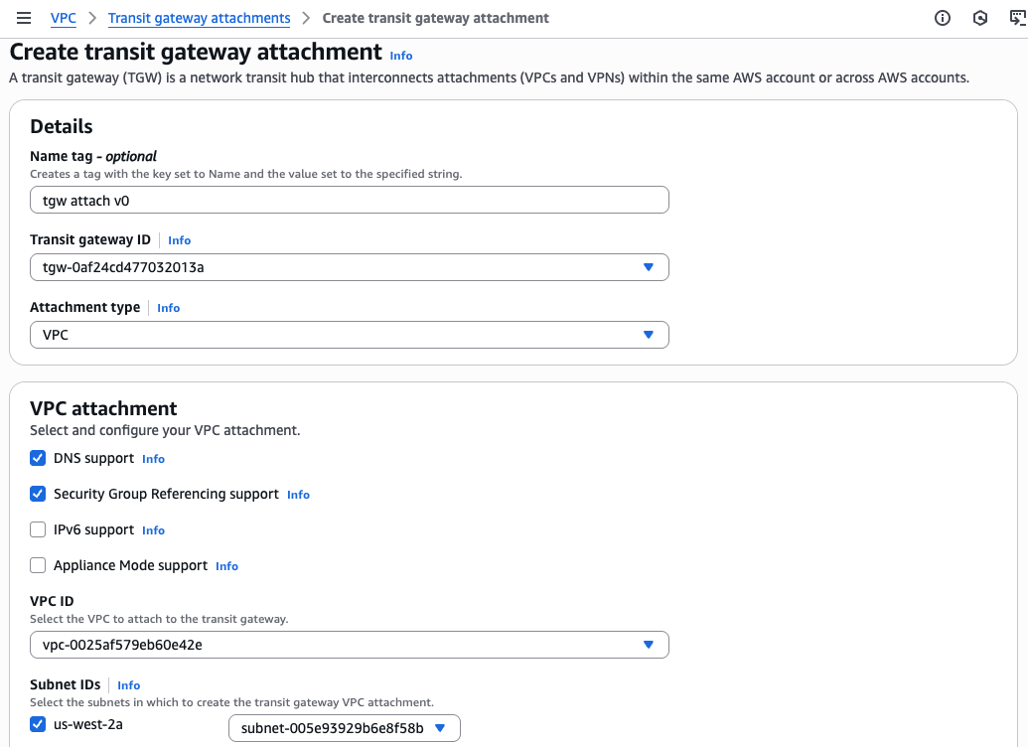This screenshot has width=1028, height=747.
Task: Click the Transit gateway ID dropdown arrow
Action: [x=649, y=267]
